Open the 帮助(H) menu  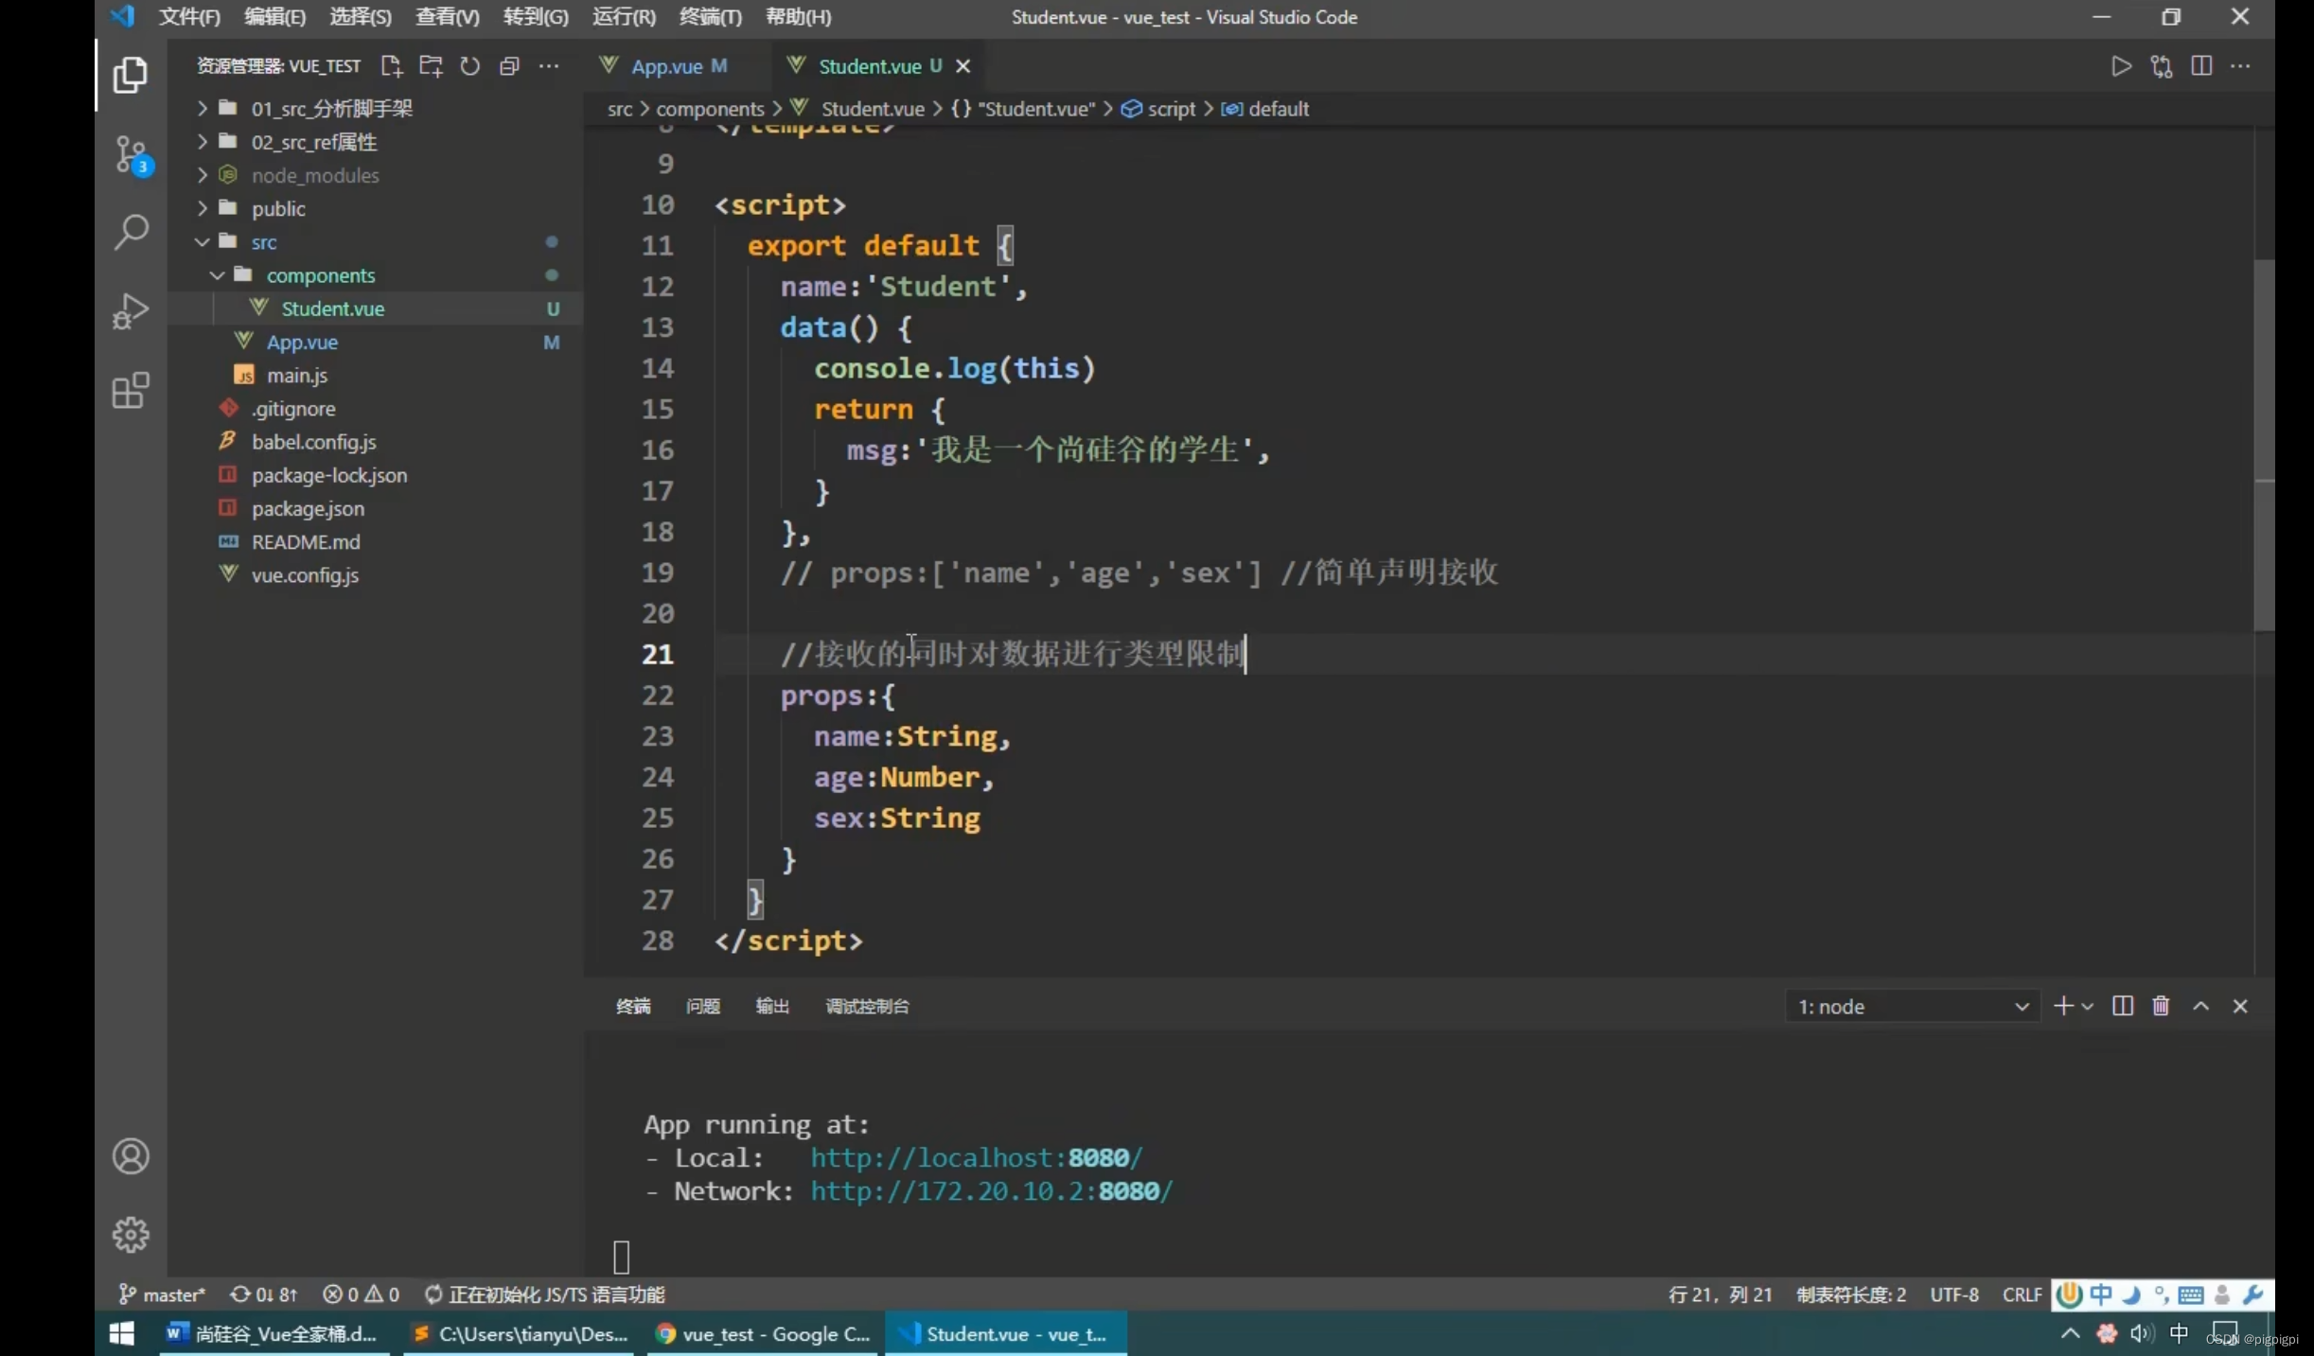798,17
